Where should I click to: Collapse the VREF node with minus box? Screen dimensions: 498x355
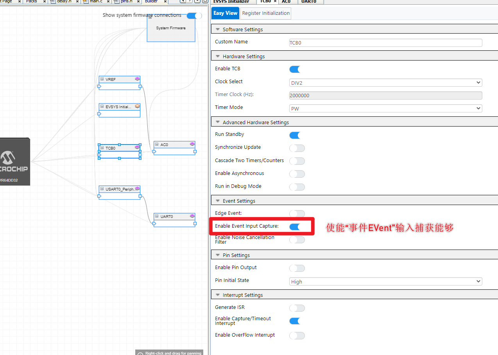(102, 79)
